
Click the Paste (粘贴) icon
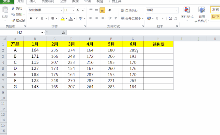[5, 10]
